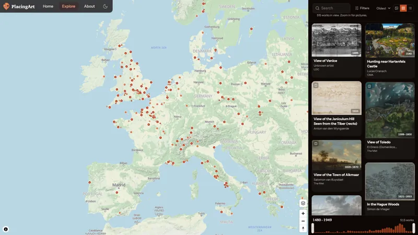Viewport: 418px width, 235px height.
Task: Click the map marker on Gotland island
Action: tap(251, 29)
